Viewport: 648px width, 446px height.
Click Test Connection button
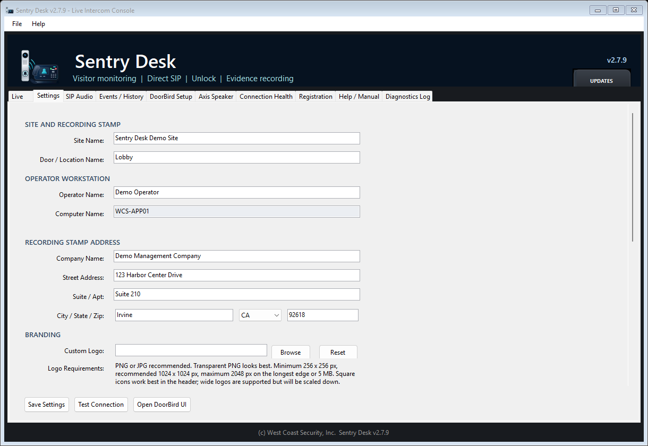coord(101,405)
